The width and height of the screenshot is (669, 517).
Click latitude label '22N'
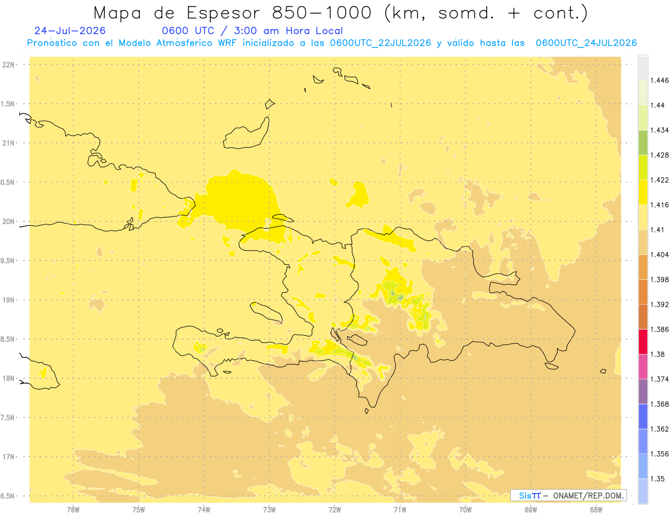(x=8, y=64)
